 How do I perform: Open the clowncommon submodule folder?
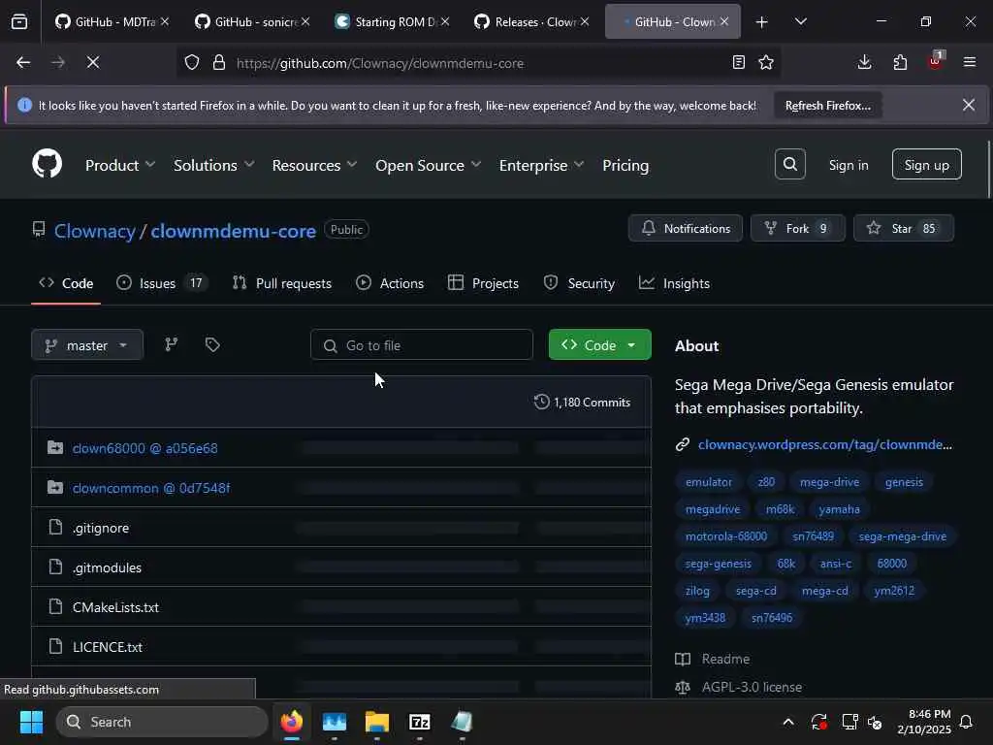pos(151,488)
